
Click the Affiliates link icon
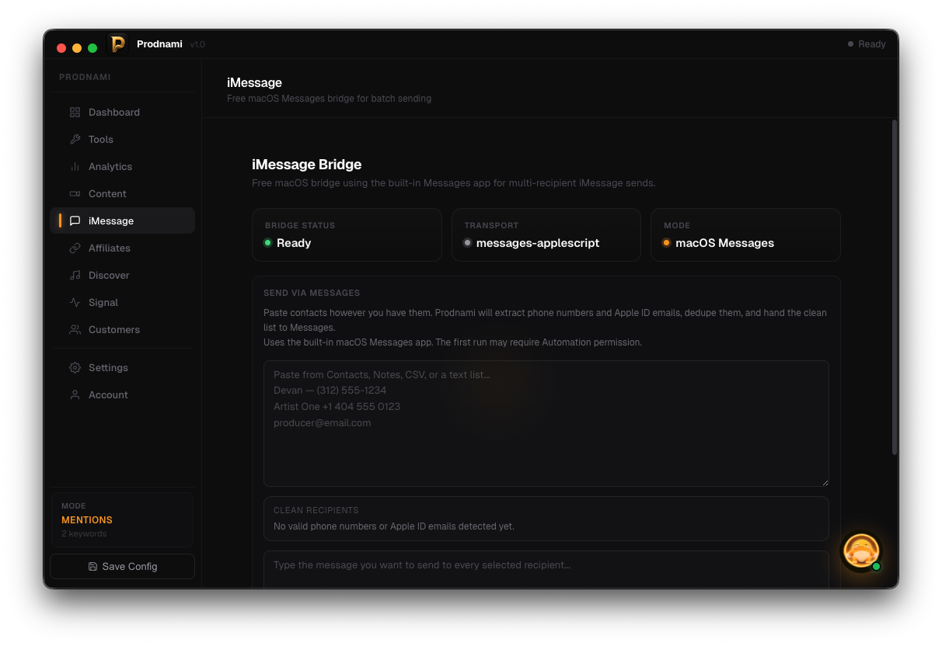point(75,248)
